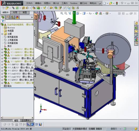Open the dropdown arrow next to New icon
The width and height of the screenshot is (139, 131).
coord(107,3)
